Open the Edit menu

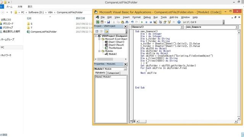[109, 17]
